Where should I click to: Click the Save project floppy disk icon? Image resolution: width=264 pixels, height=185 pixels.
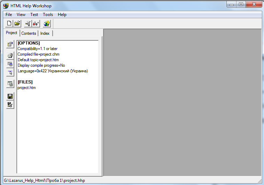10,96
